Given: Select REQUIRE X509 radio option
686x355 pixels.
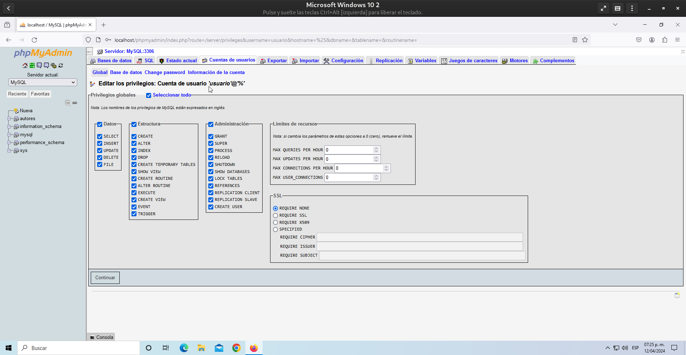Looking at the screenshot, I should click(x=275, y=222).
